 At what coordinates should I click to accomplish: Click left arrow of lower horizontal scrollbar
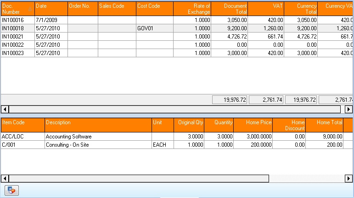5,178
